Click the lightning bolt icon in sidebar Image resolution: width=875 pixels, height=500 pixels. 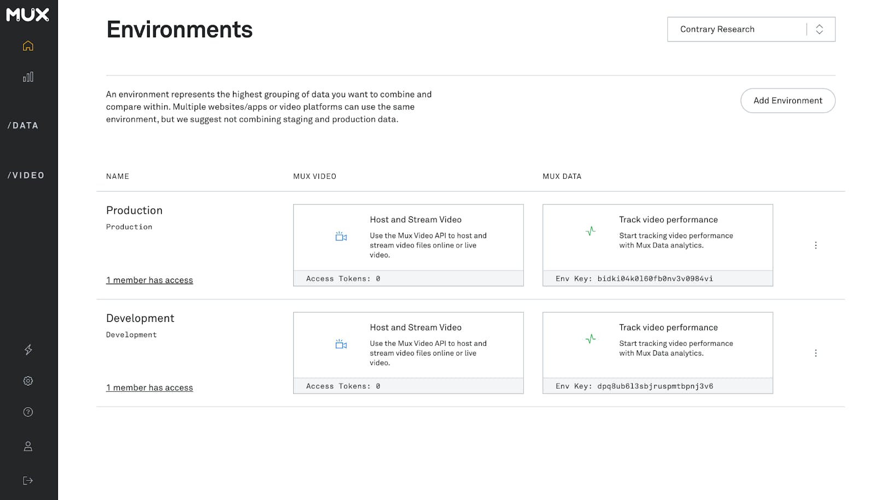click(x=28, y=350)
